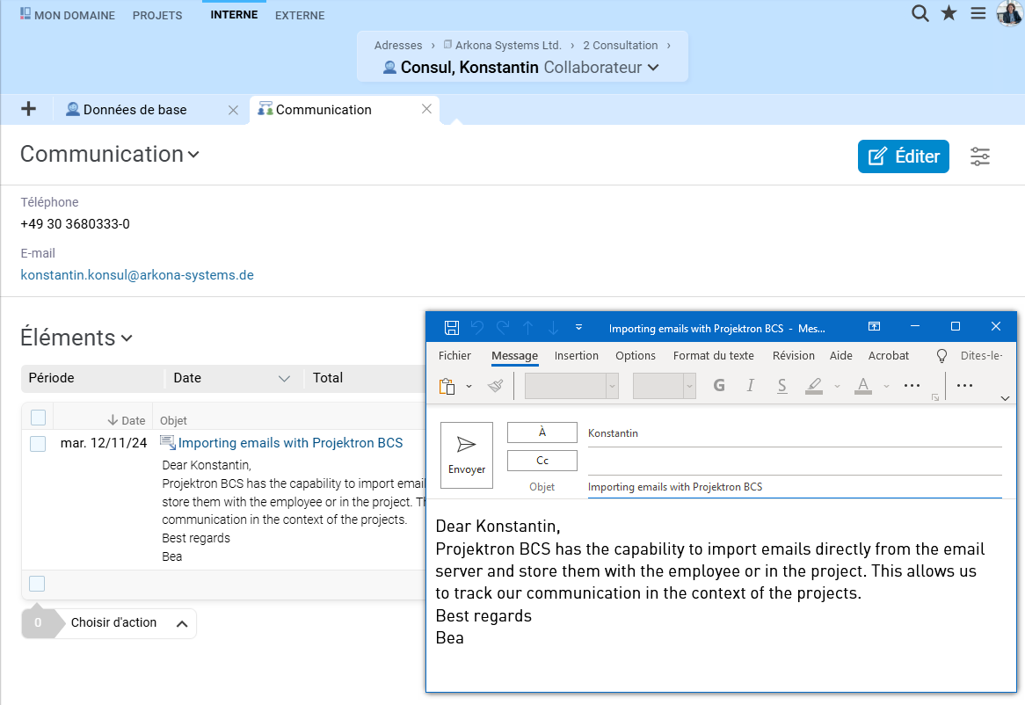Open the Collaborateur role dropdown

[653, 68]
